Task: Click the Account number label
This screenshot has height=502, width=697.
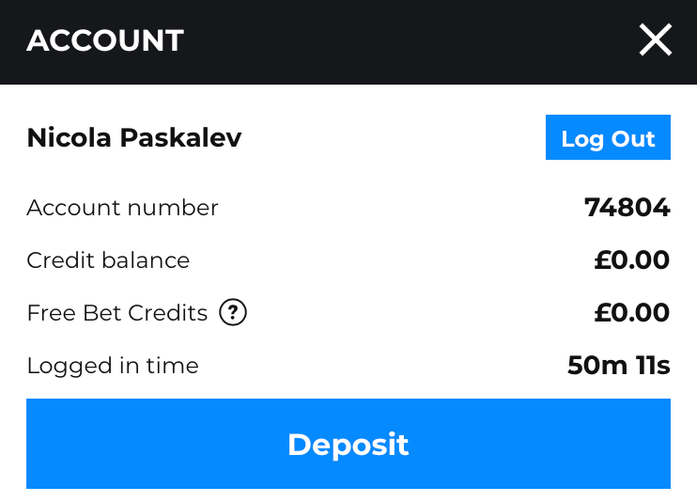Action: click(122, 208)
